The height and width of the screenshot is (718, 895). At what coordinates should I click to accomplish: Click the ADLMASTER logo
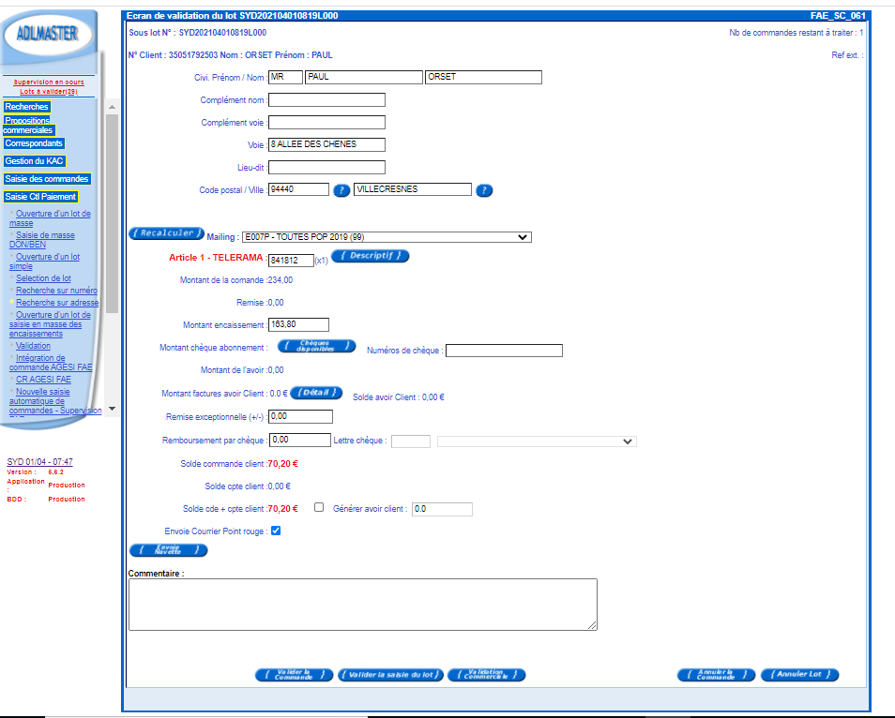(48, 35)
